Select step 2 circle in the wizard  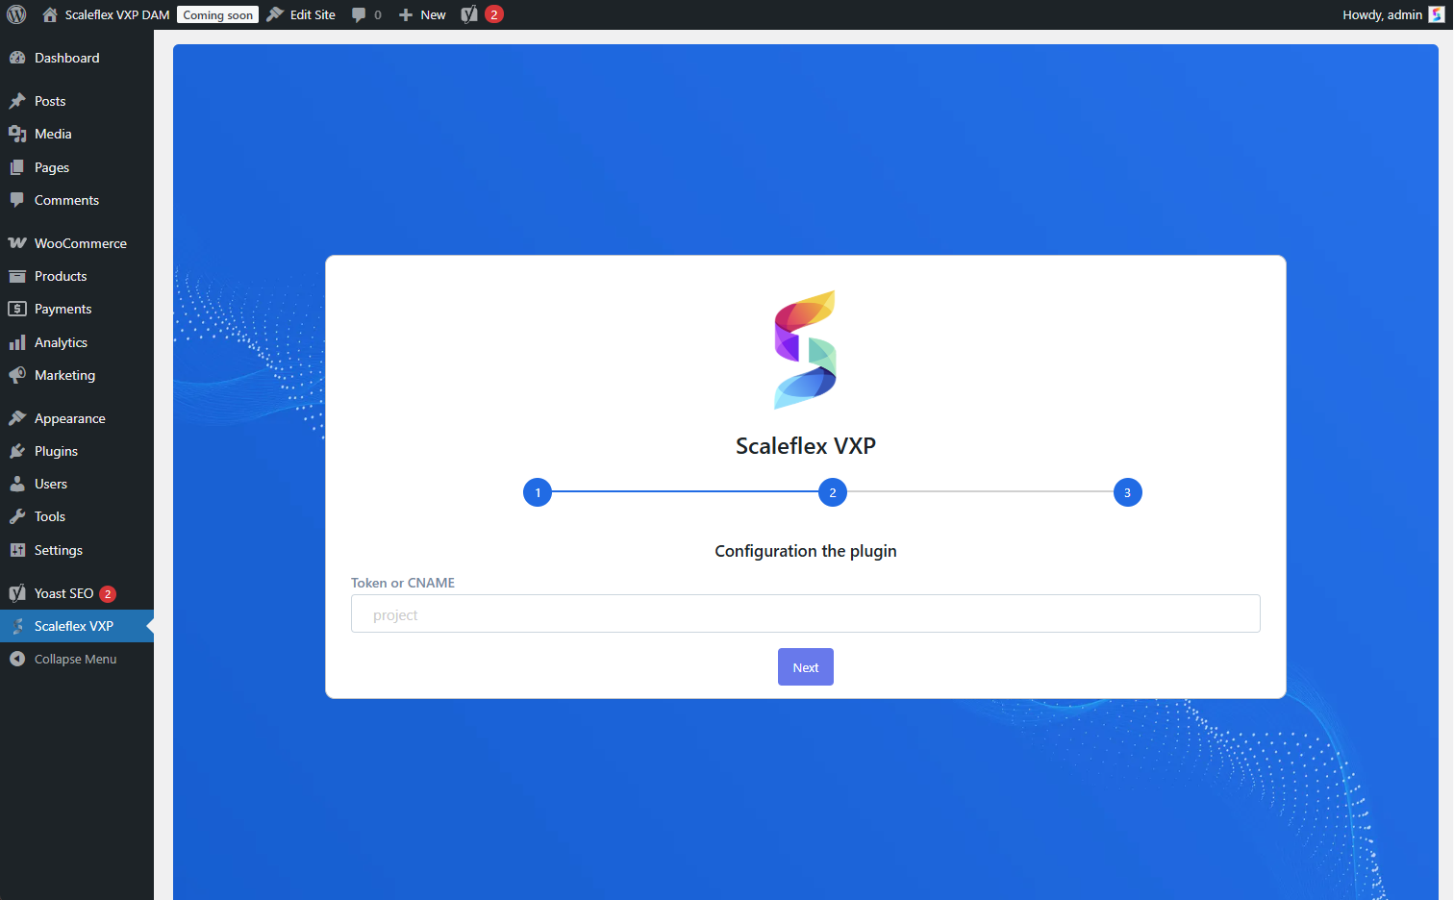point(833,492)
